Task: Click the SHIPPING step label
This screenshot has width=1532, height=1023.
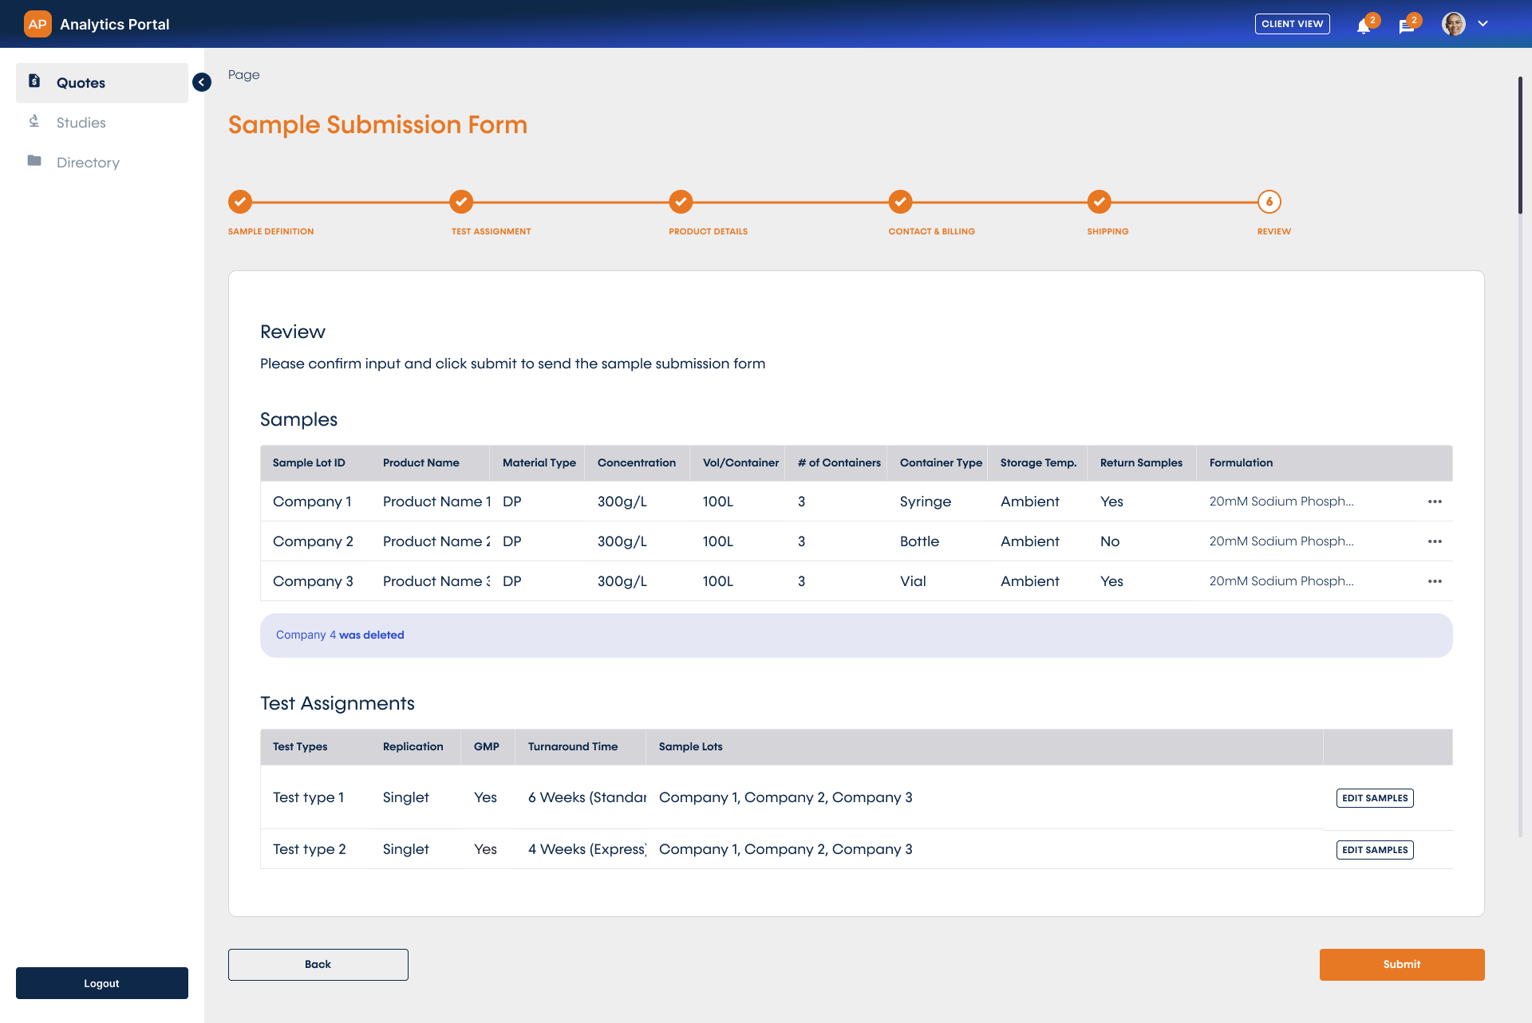Action: tap(1108, 231)
